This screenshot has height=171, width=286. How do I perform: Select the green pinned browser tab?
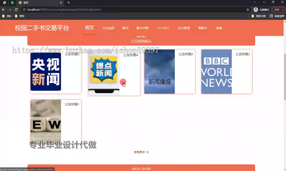point(12,3)
